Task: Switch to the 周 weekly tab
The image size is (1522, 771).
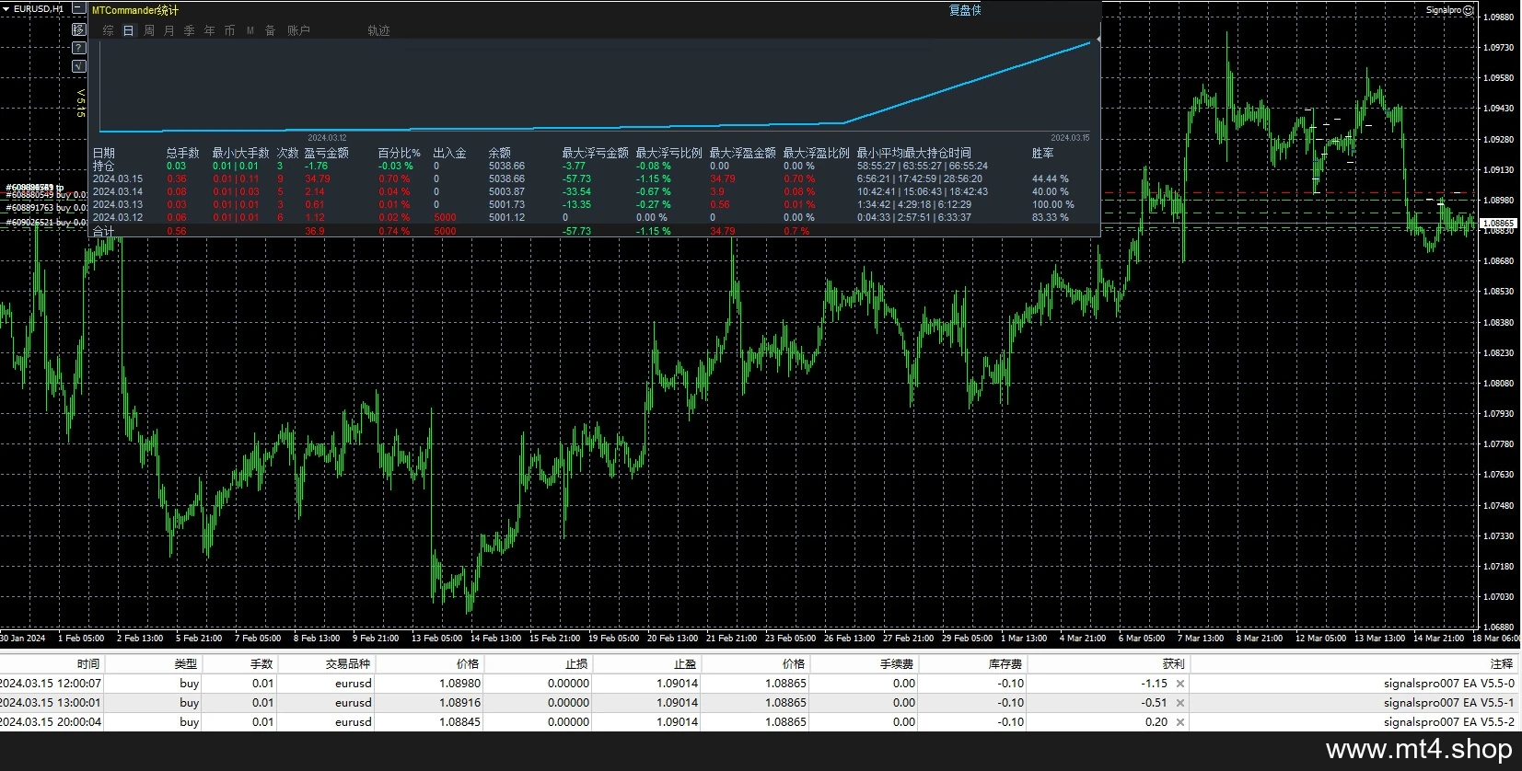Action: point(149,30)
